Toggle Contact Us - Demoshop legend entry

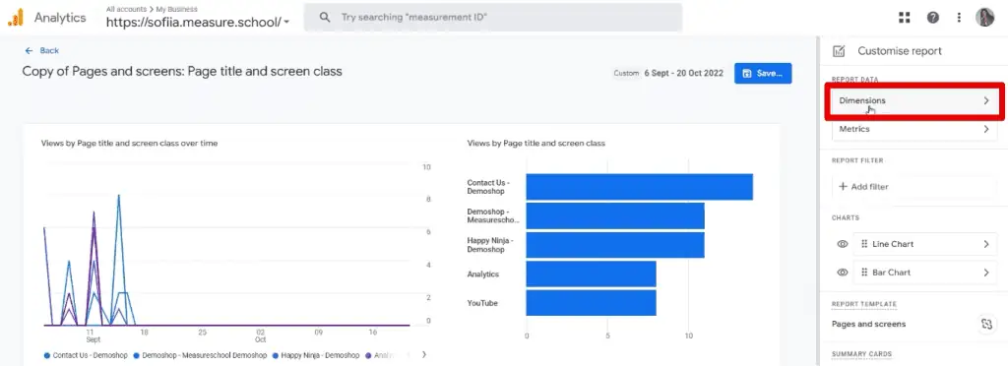click(87, 355)
